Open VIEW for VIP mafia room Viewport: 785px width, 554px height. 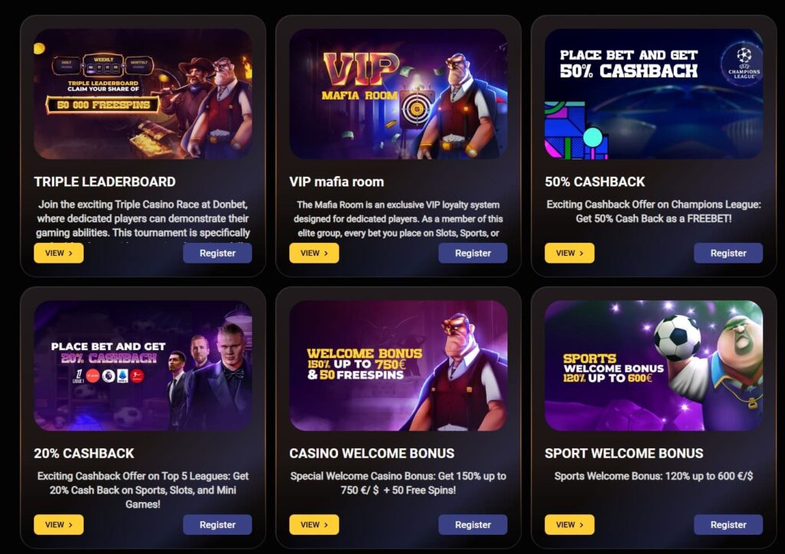(314, 253)
